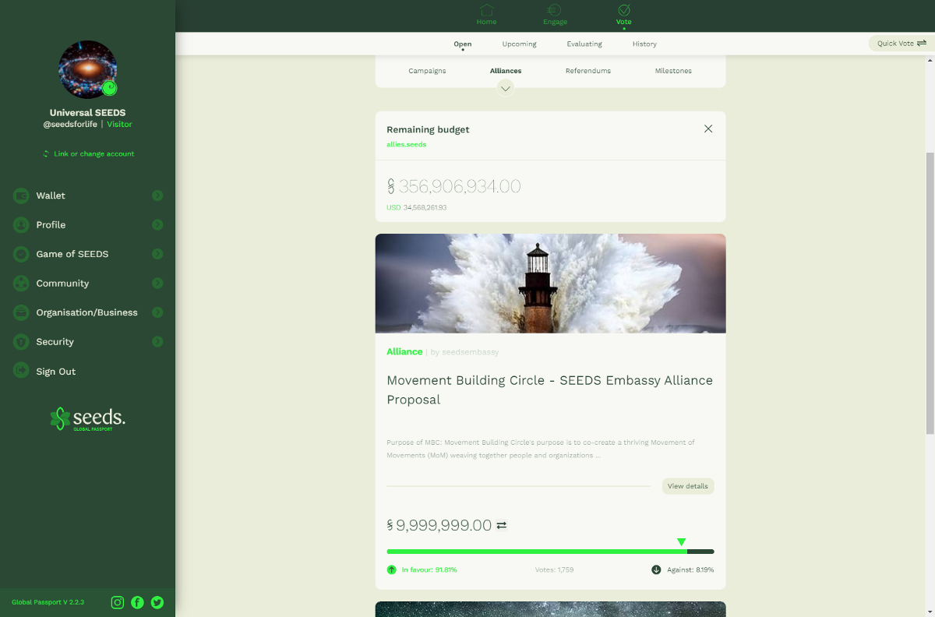Expand the category chevron below Alliances
The width and height of the screenshot is (935, 617).
(506, 88)
